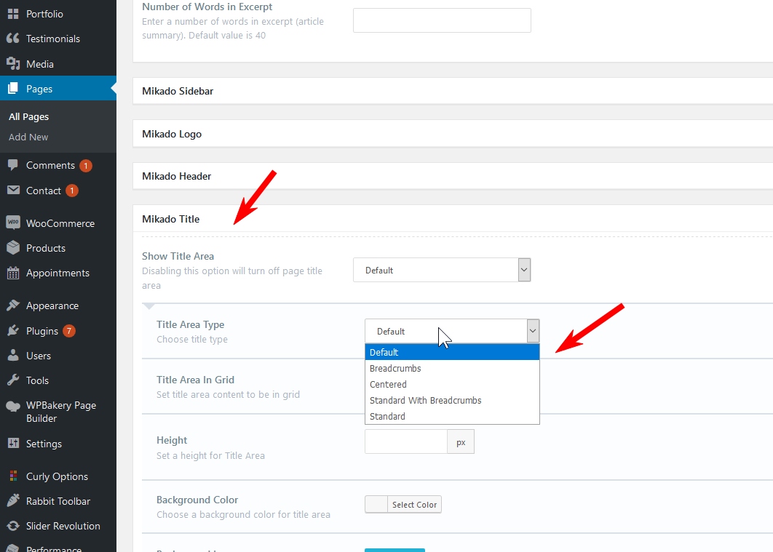Click the px unit label beside Height
773x552 pixels.
point(461,441)
